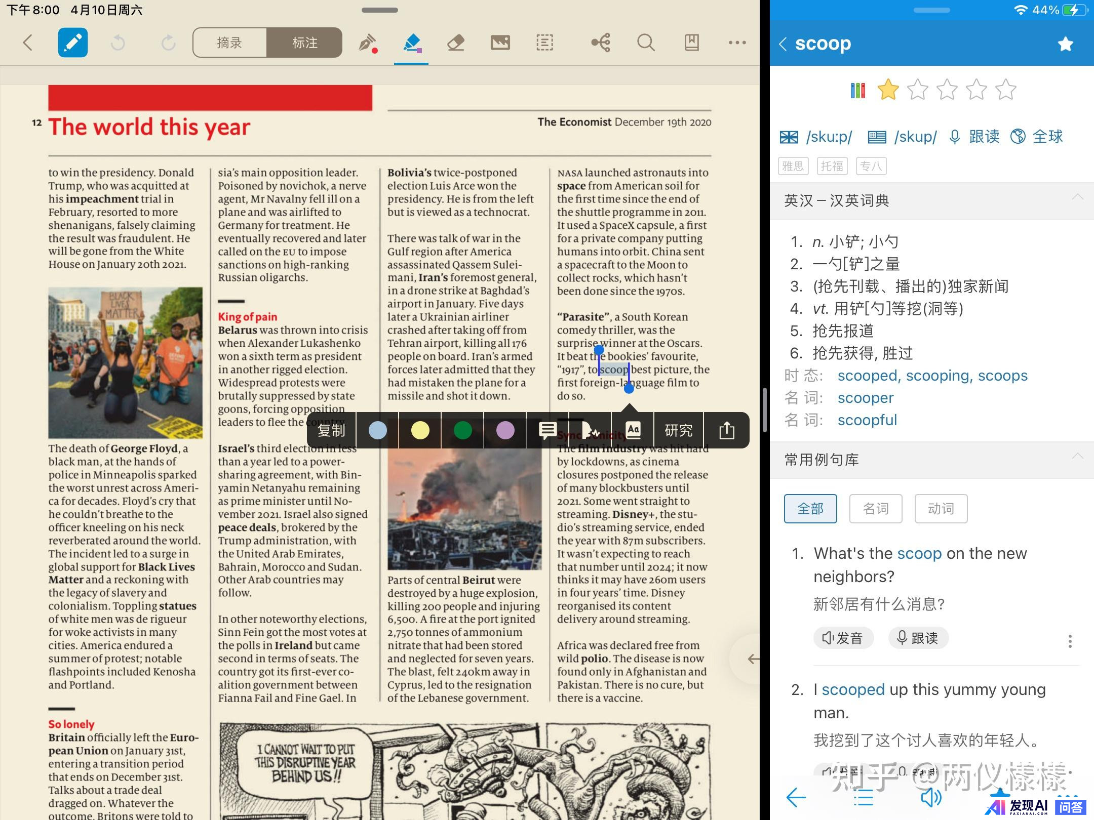Pick the green highlight color

point(463,430)
